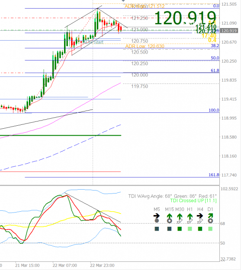Click the outlined signal arrow under H1
The image size is (241, 270).
point(190,221)
